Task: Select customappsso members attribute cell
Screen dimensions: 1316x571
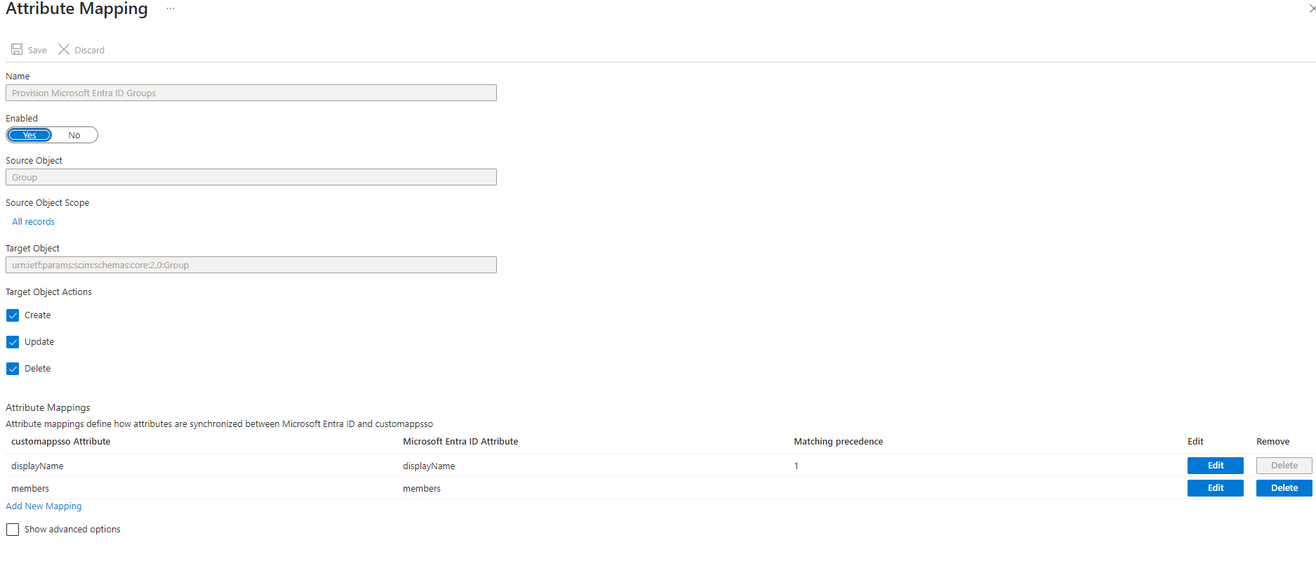Action: coord(30,488)
